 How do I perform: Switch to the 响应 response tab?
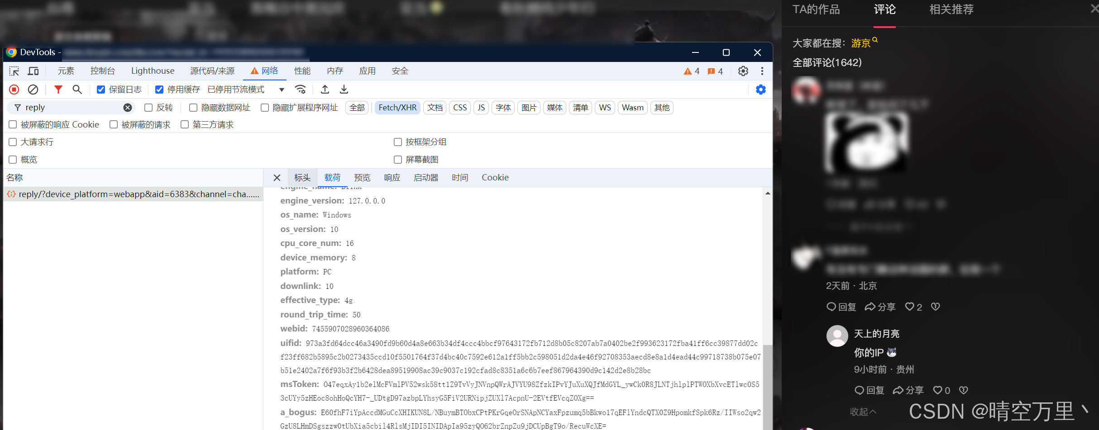(x=392, y=177)
